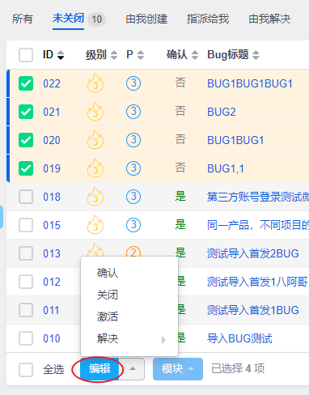
Task: Sort by ID column arrows
Action: pos(61,55)
